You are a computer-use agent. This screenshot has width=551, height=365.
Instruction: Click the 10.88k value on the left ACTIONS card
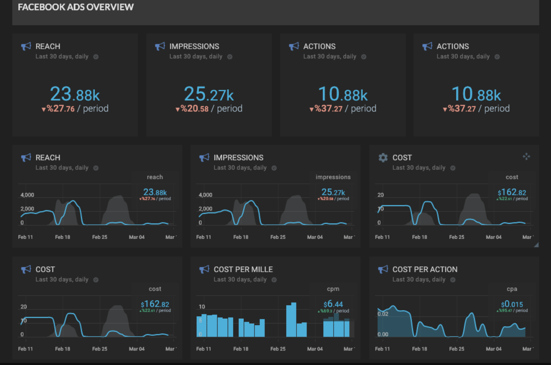coord(343,94)
